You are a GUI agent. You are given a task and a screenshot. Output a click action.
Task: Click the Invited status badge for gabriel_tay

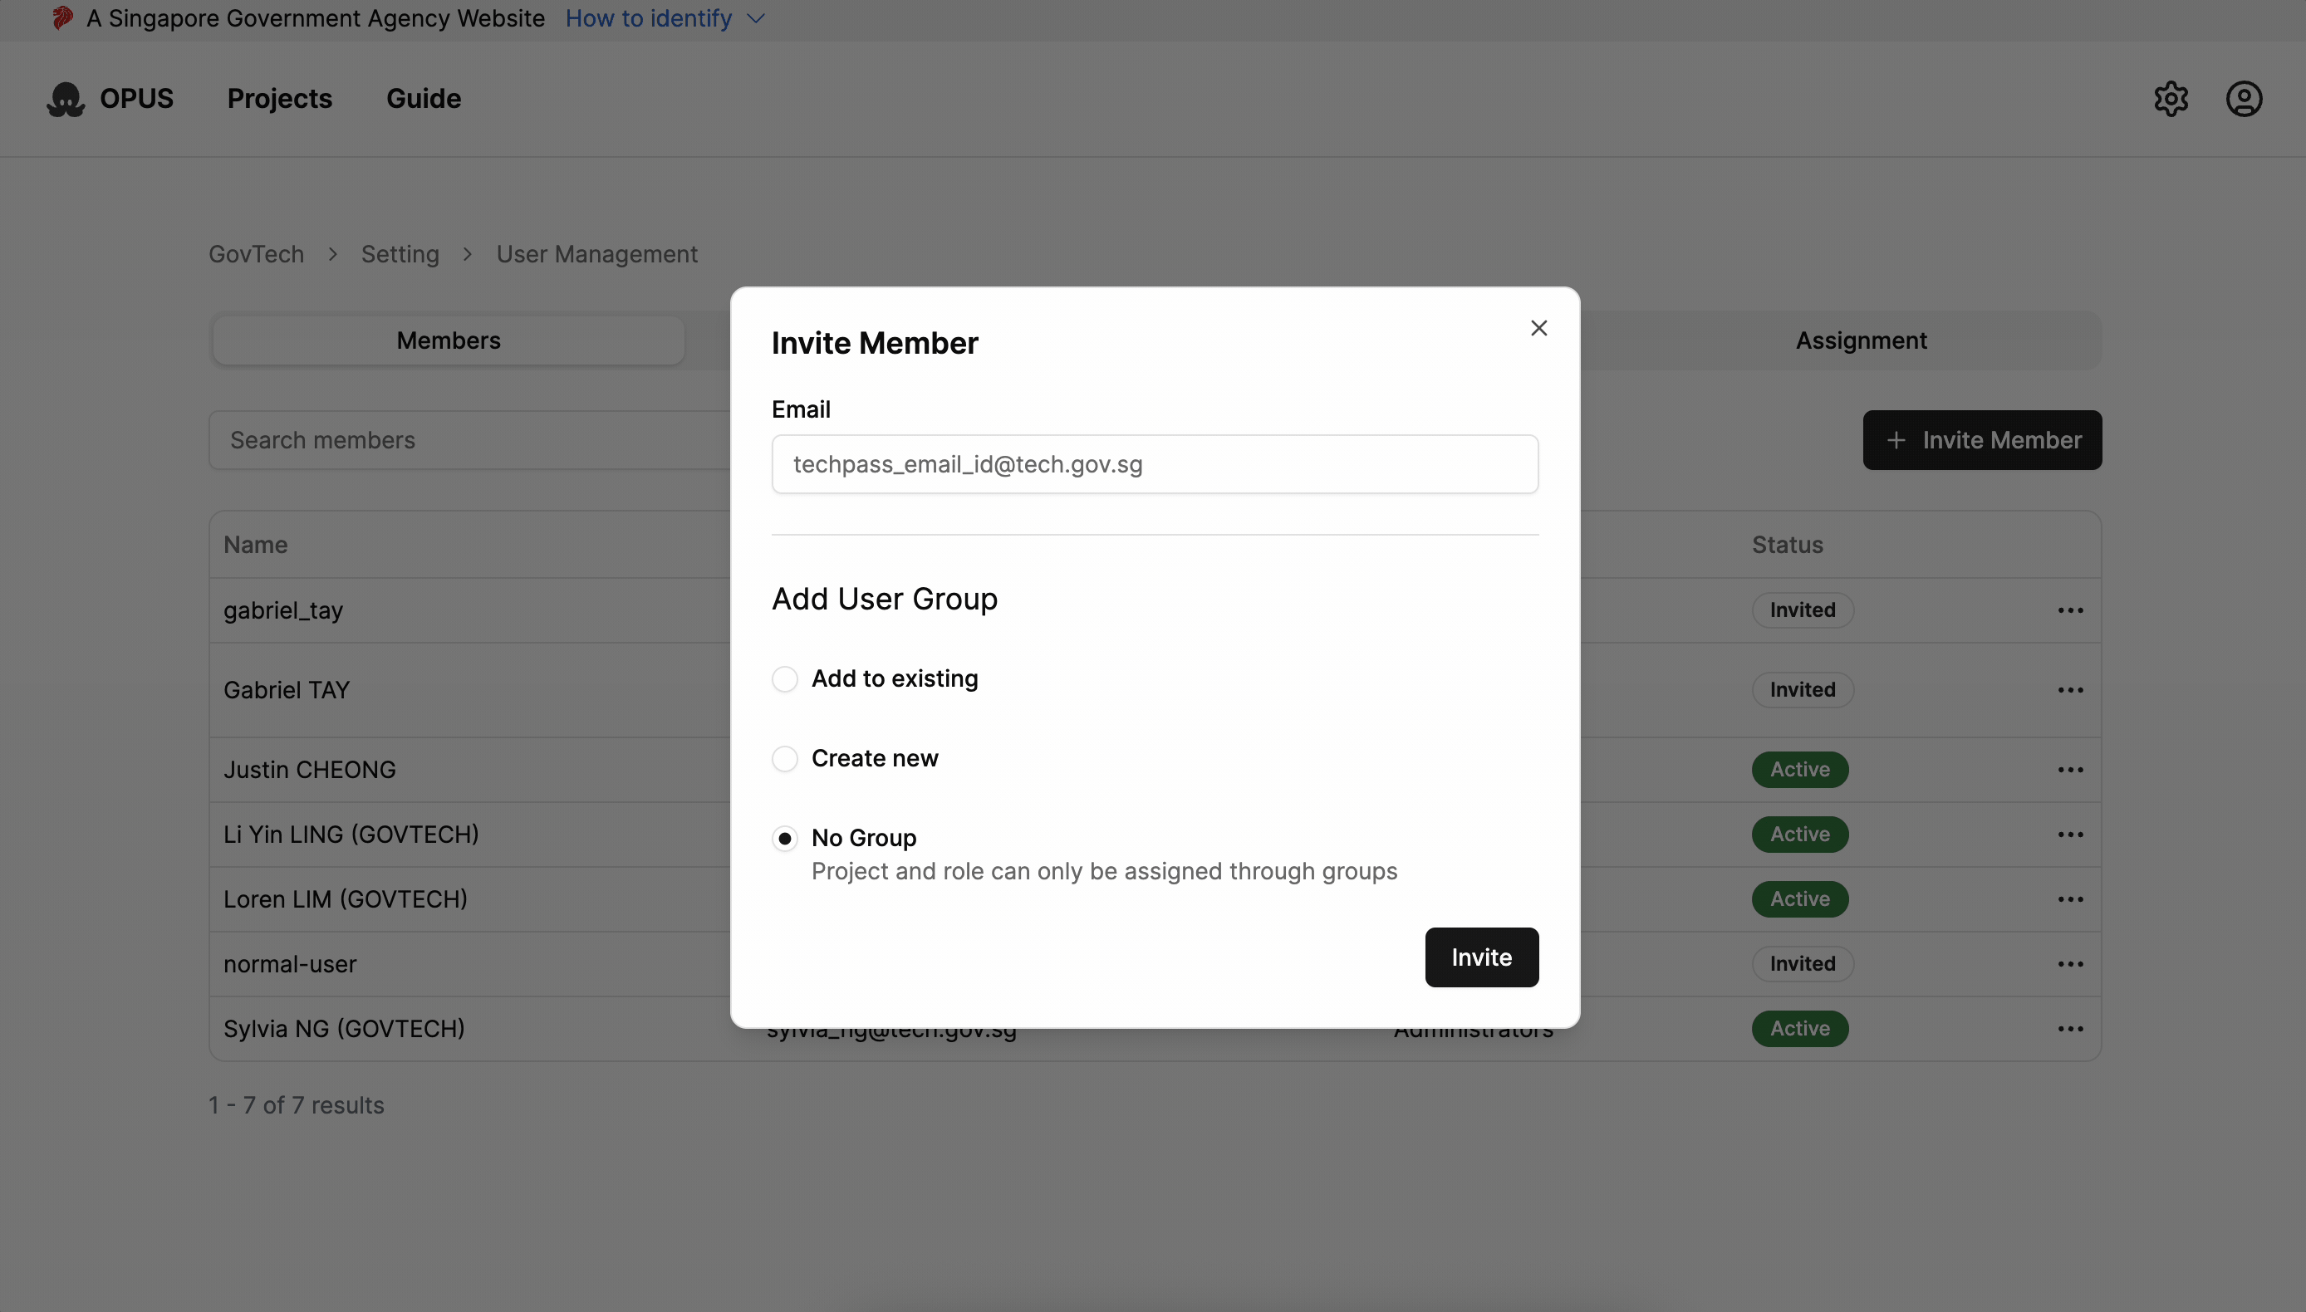pos(1803,611)
